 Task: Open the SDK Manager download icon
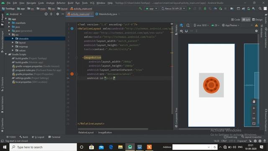pyautogui.click(x=253, y=8)
